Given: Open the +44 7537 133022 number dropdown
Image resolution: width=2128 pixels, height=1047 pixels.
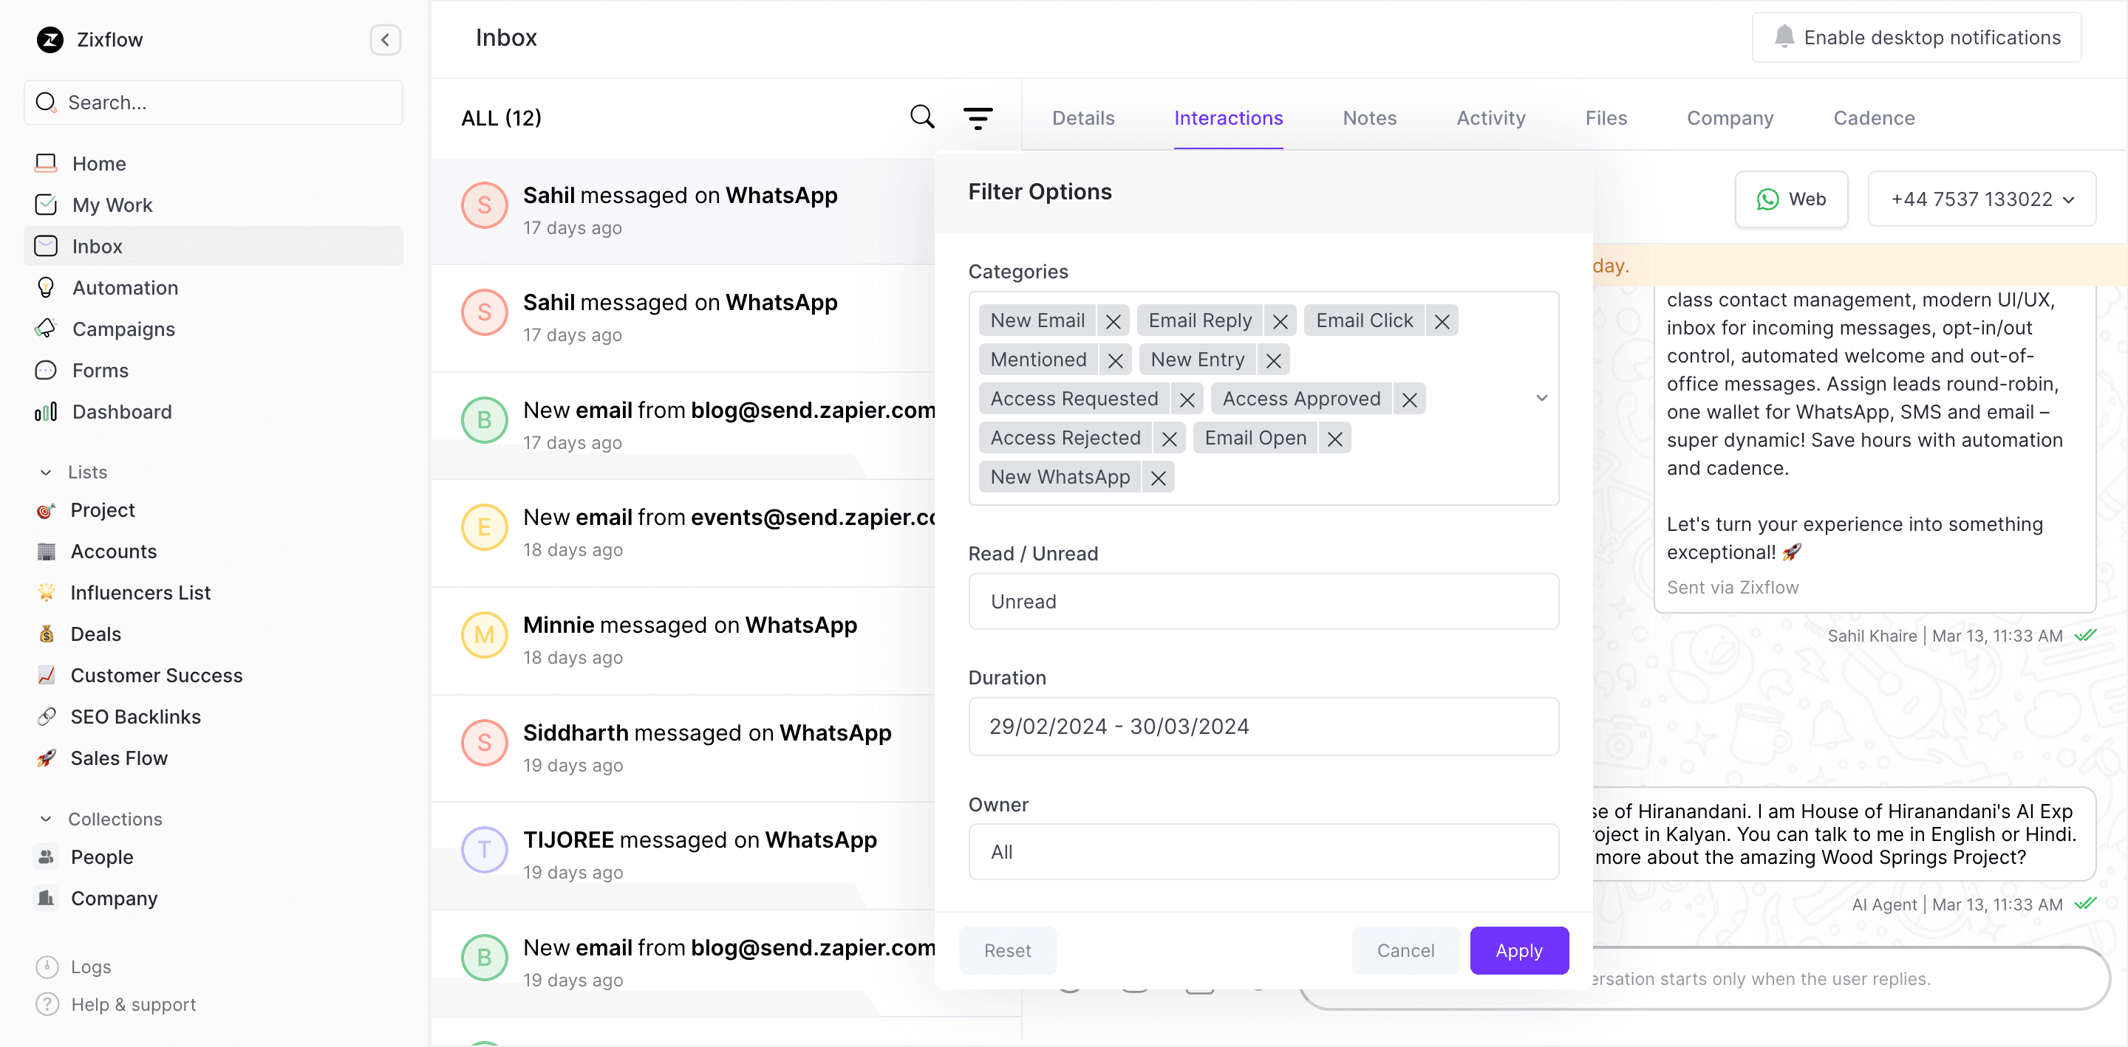Looking at the screenshot, I should click(1982, 199).
